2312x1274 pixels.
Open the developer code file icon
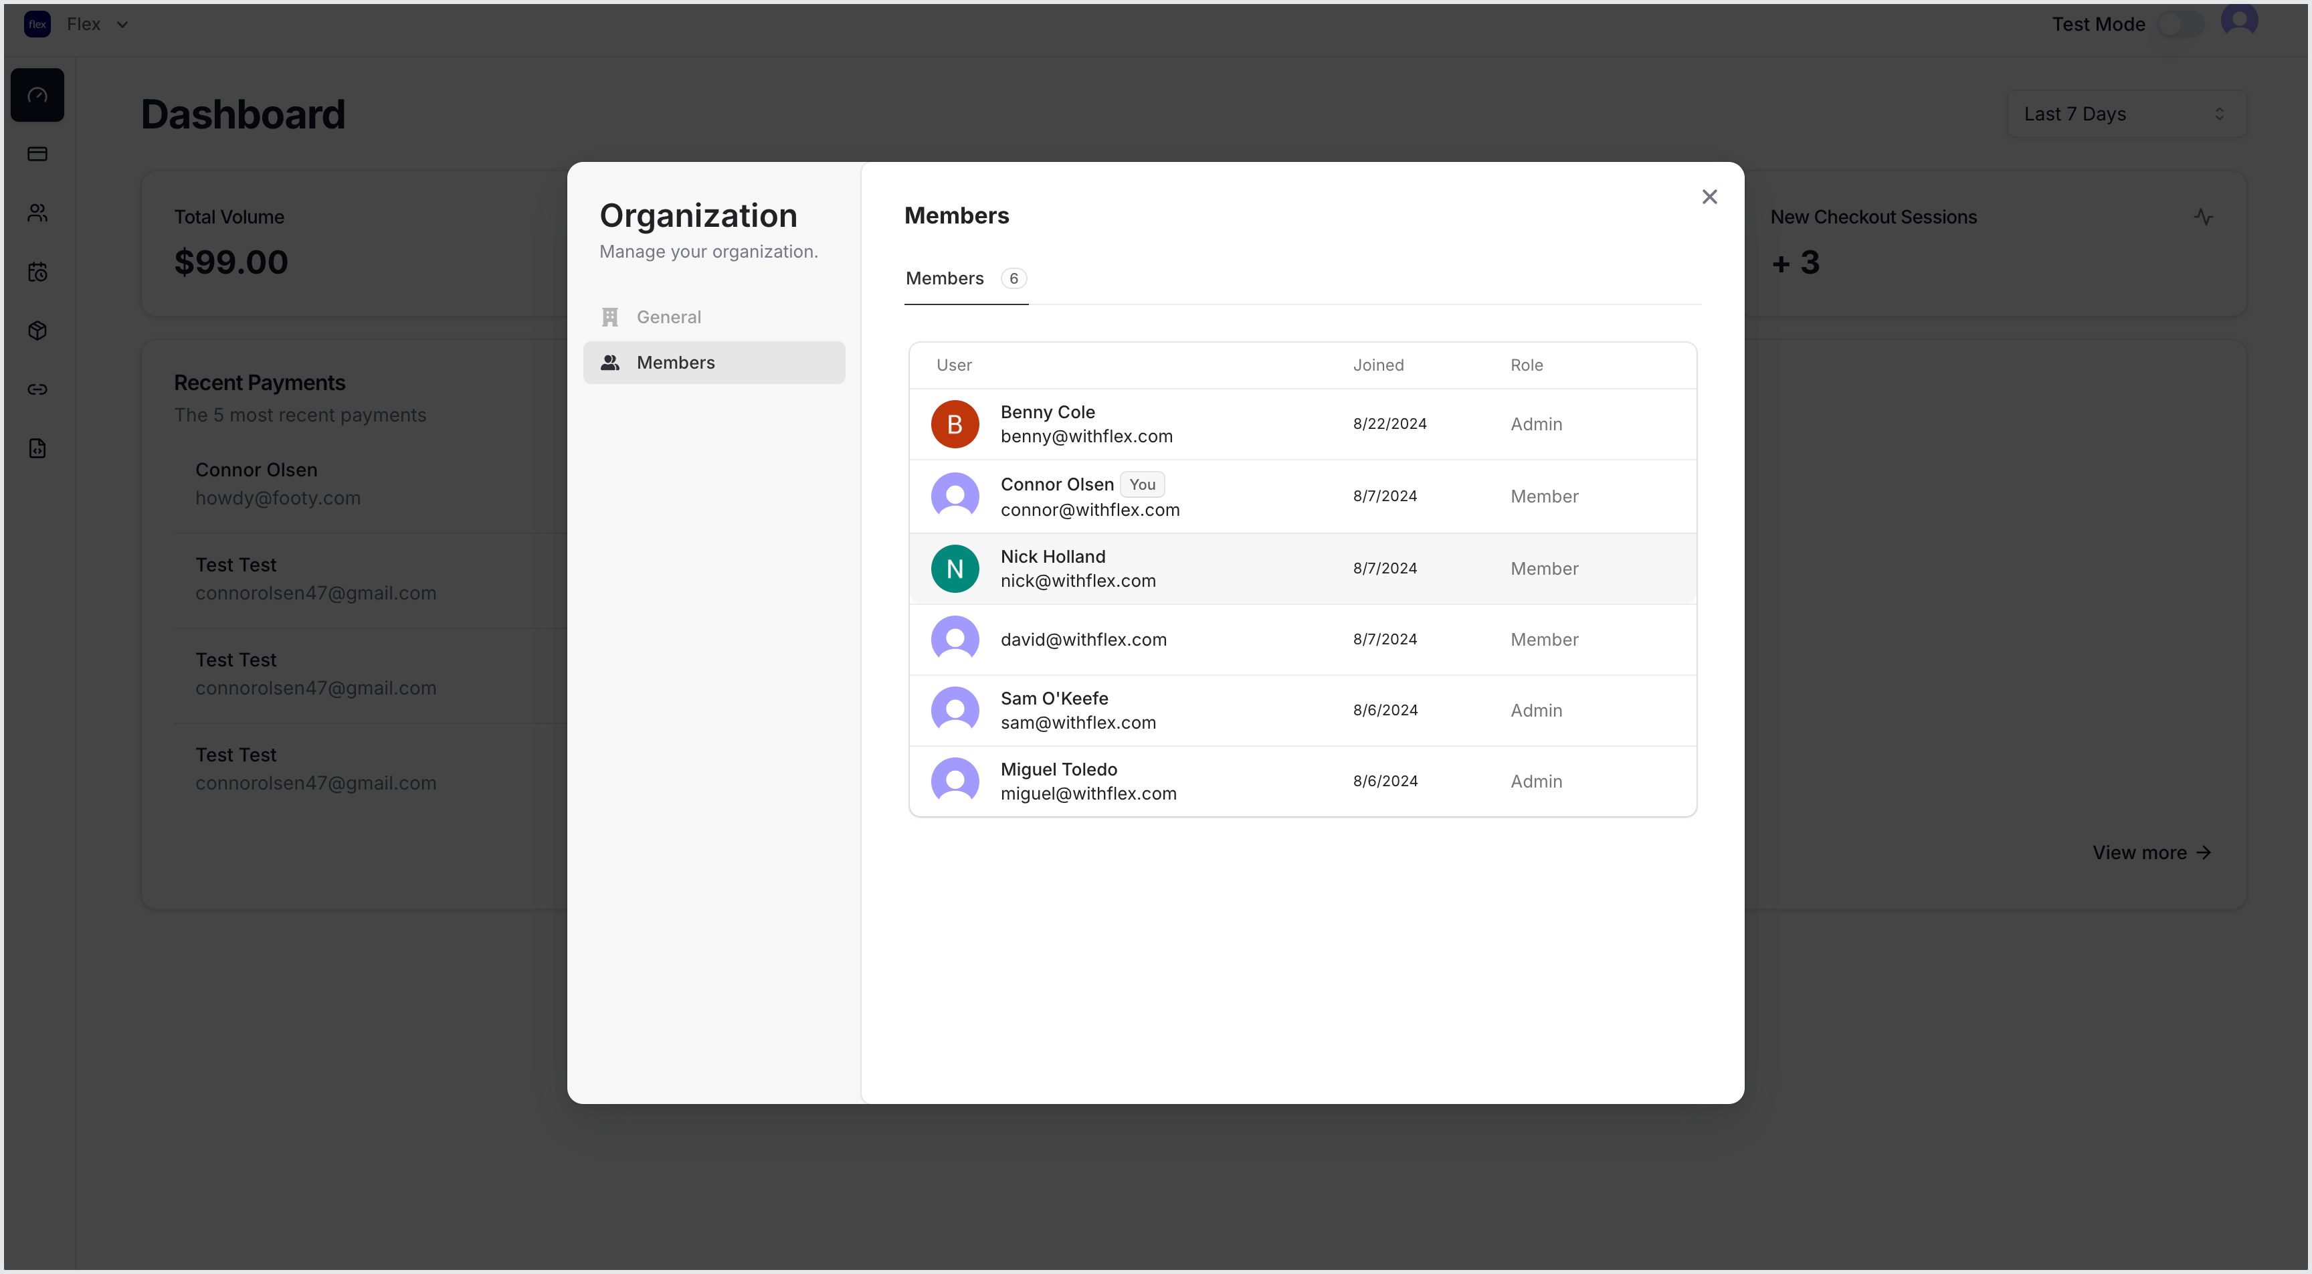pyautogui.click(x=37, y=448)
